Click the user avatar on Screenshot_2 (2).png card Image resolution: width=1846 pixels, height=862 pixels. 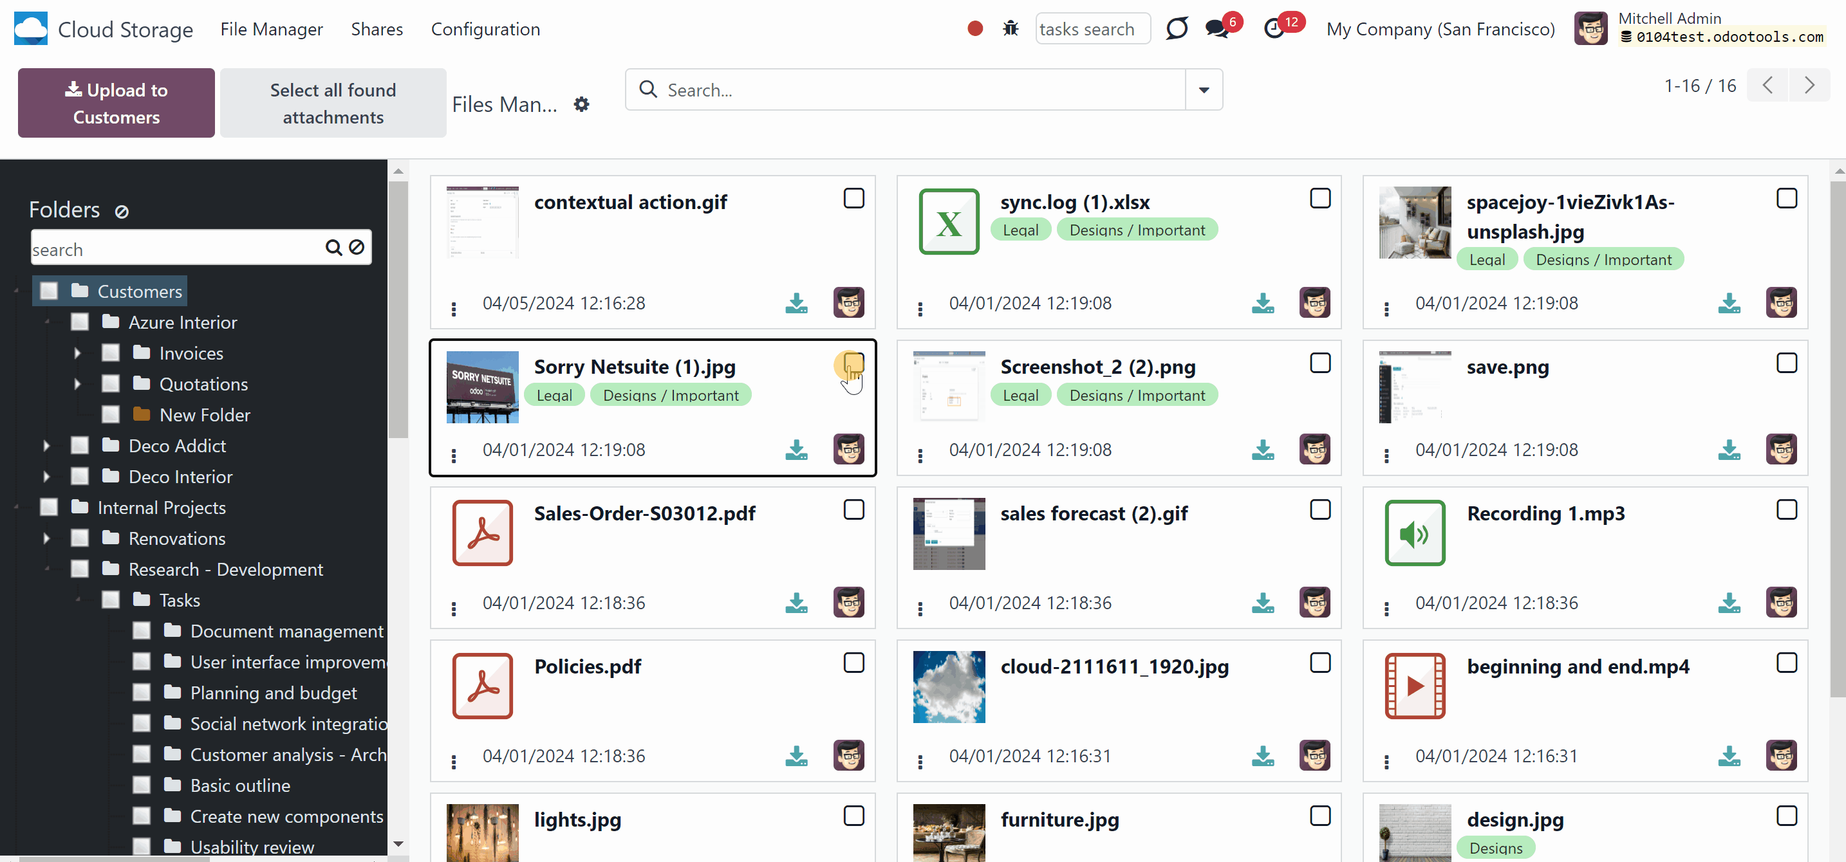click(1315, 449)
